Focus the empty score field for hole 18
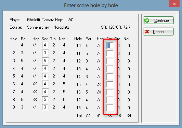Screen dimensions: 182x128 pos(110,108)
